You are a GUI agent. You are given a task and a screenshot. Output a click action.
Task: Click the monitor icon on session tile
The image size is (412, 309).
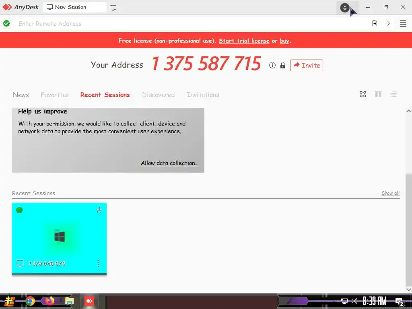click(20, 263)
